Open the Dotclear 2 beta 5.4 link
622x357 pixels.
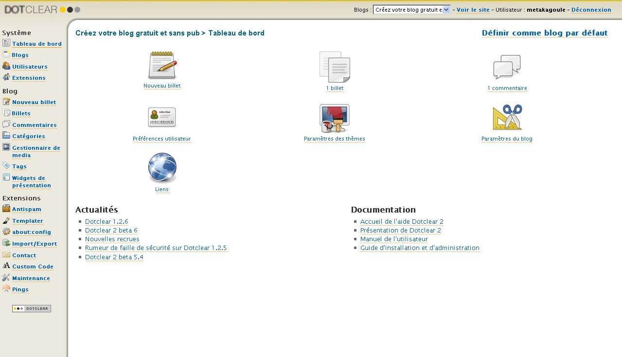[x=114, y=257]
